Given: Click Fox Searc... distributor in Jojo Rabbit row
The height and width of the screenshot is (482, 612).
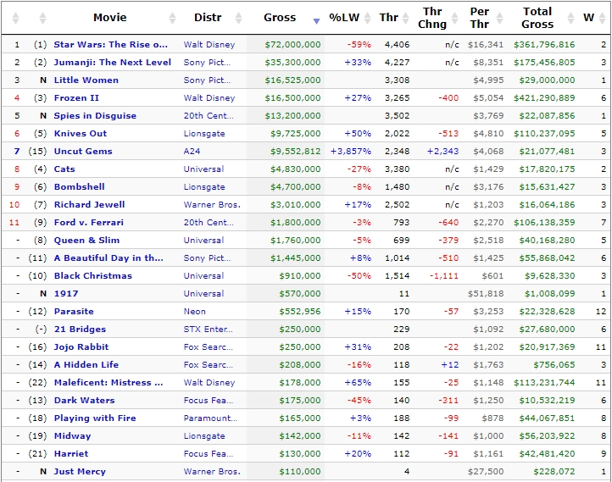Looking at the screenshot, I should 208,347.
